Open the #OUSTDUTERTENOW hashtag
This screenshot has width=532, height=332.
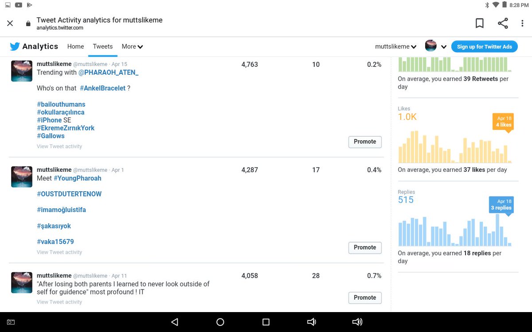click(x=69, y=194)
